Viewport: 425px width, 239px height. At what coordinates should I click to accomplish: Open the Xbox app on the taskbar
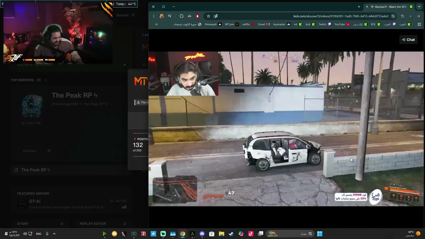[x=134, y=234]
